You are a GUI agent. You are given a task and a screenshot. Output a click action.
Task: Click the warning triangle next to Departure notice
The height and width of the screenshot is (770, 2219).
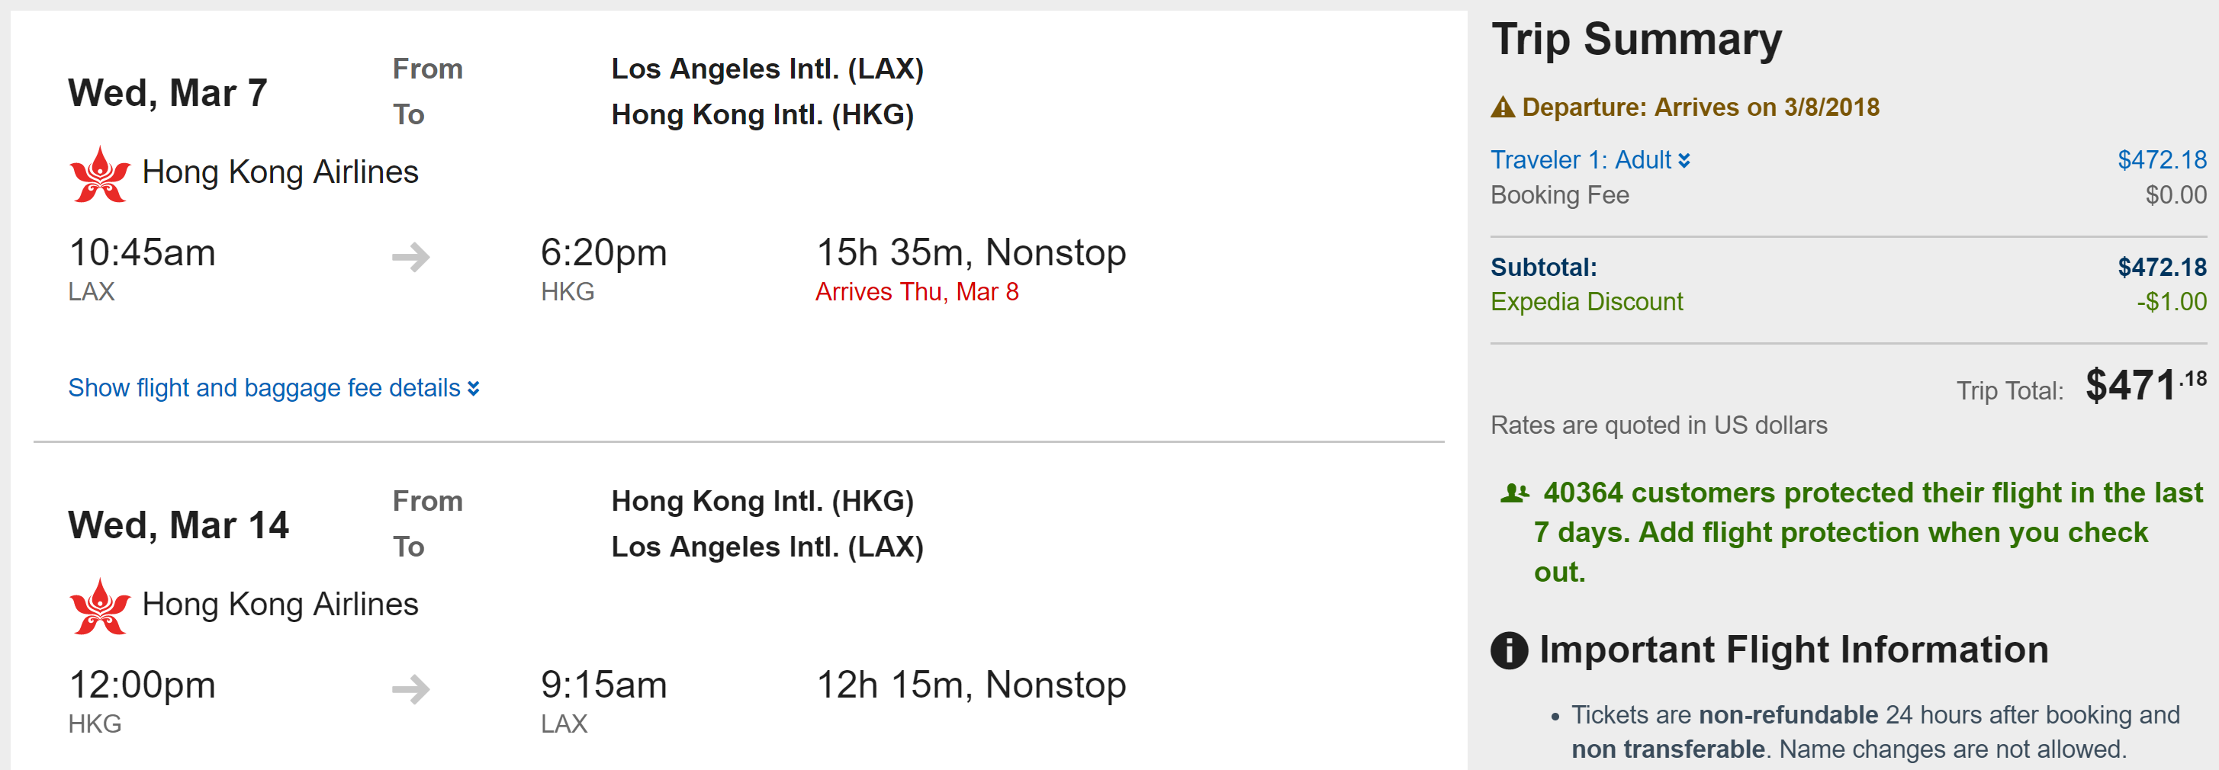click(x=1502, y=107)
